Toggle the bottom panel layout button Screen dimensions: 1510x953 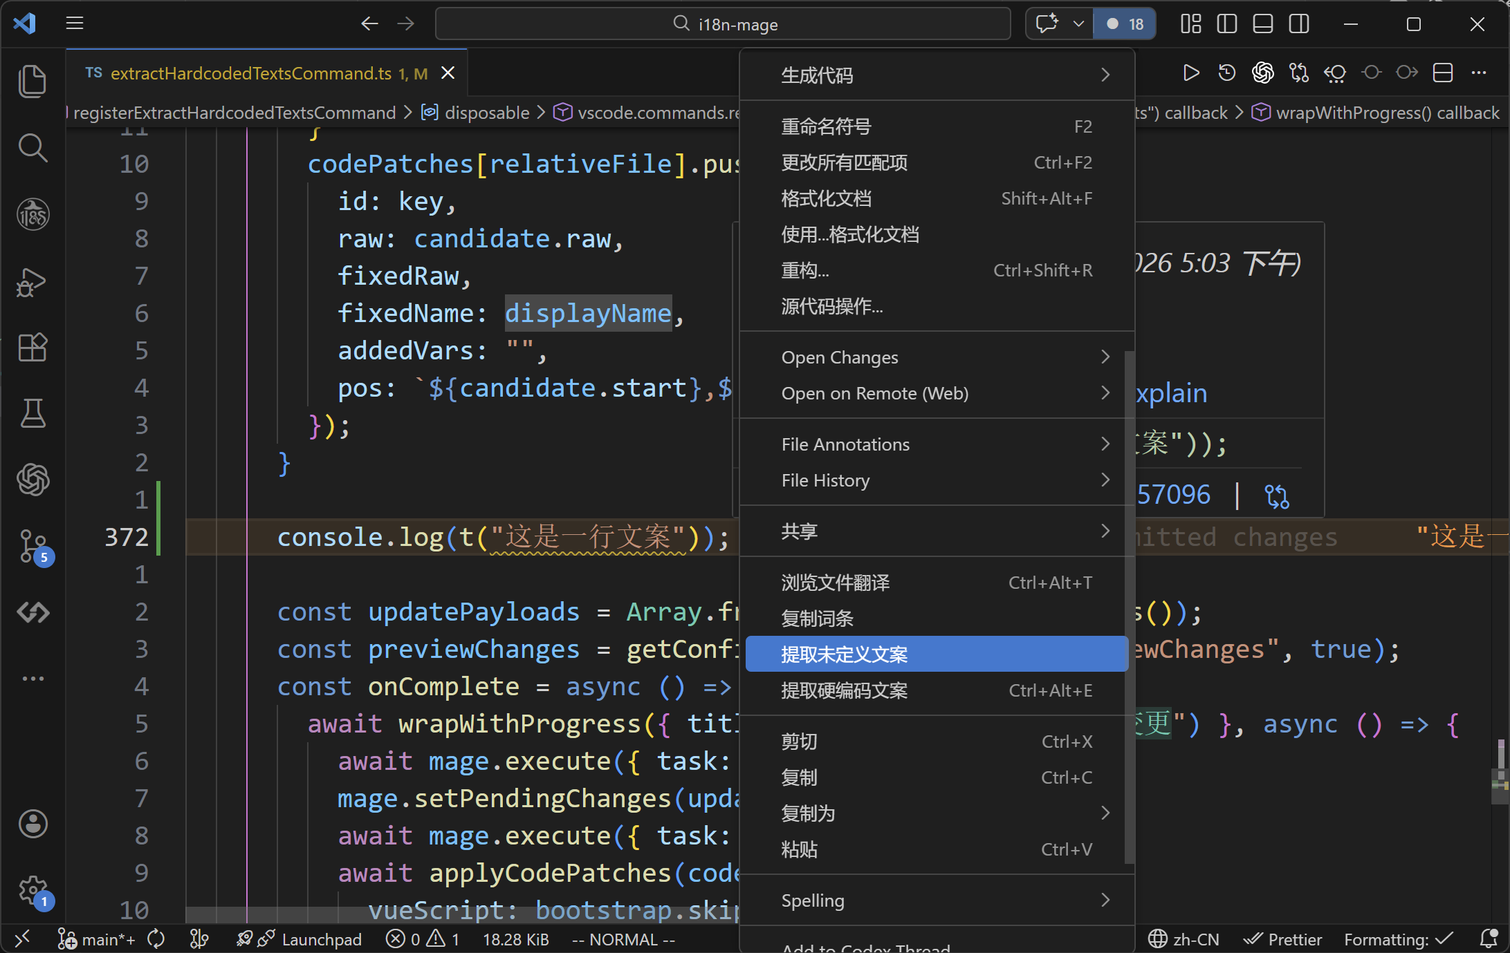coord(1263,24)
